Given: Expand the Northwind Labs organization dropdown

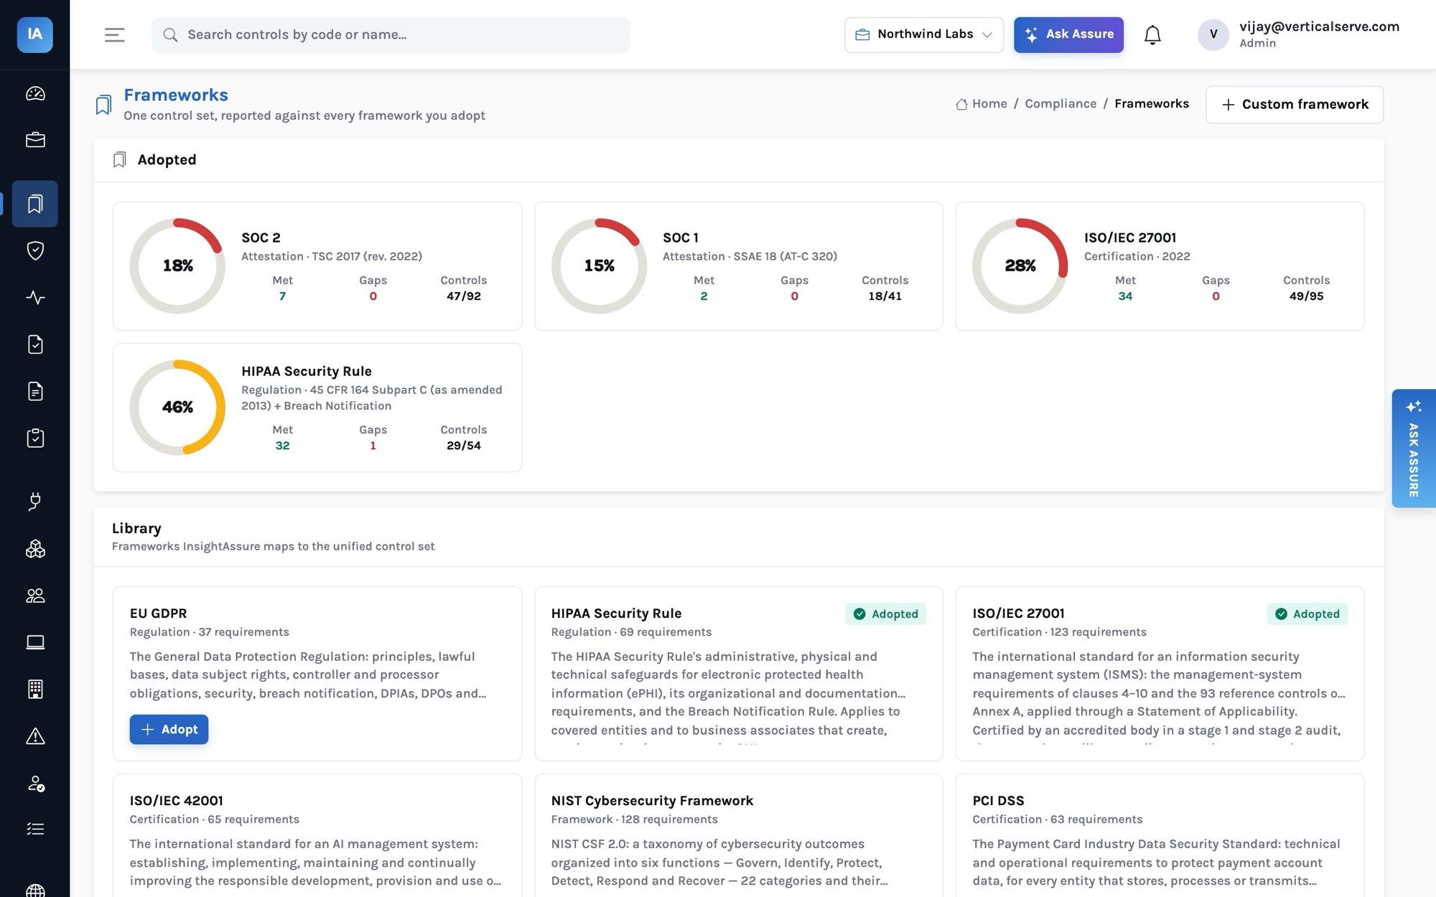Looking at the screenshot, I should point(924,34).
